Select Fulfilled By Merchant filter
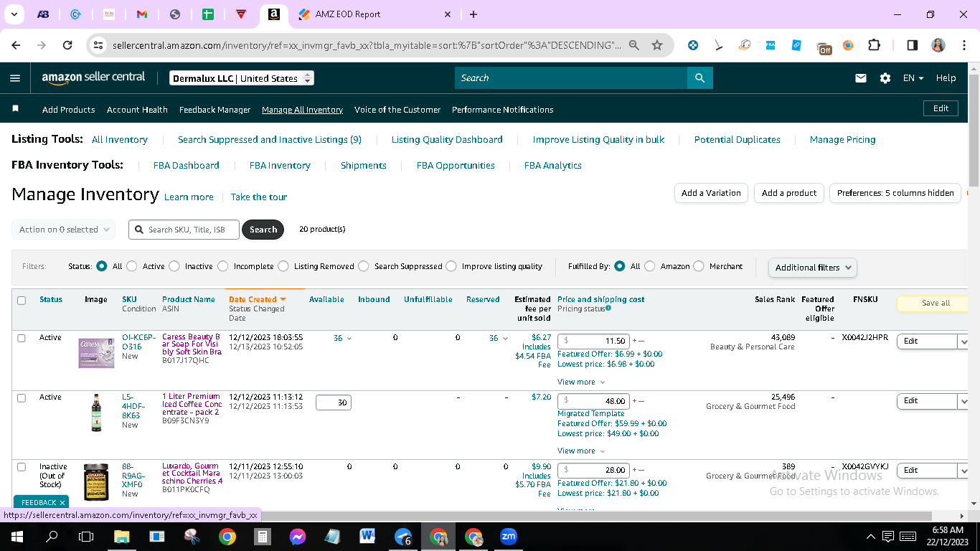The height and width of the screenshot is (551, 980). point(699,266)
